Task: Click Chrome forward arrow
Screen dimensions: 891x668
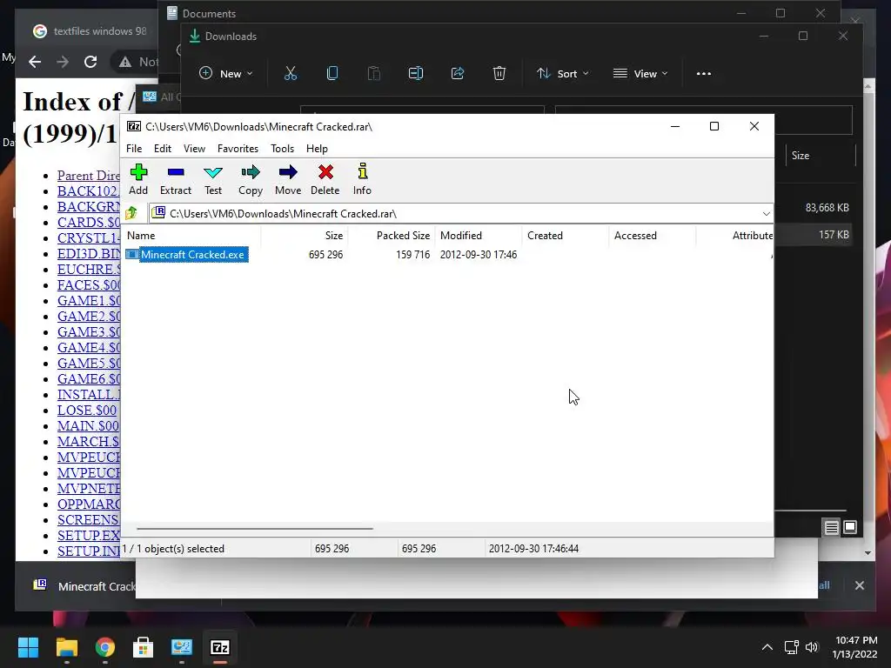Action: click(63, 62)
